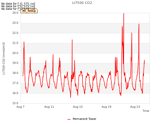Click the Aug 11 x-axis label
The width and height of the screenshot is (165, 124).
[x=49, y=107]
